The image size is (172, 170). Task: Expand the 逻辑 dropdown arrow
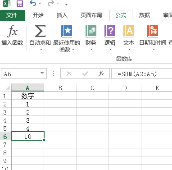click(110, 49)
